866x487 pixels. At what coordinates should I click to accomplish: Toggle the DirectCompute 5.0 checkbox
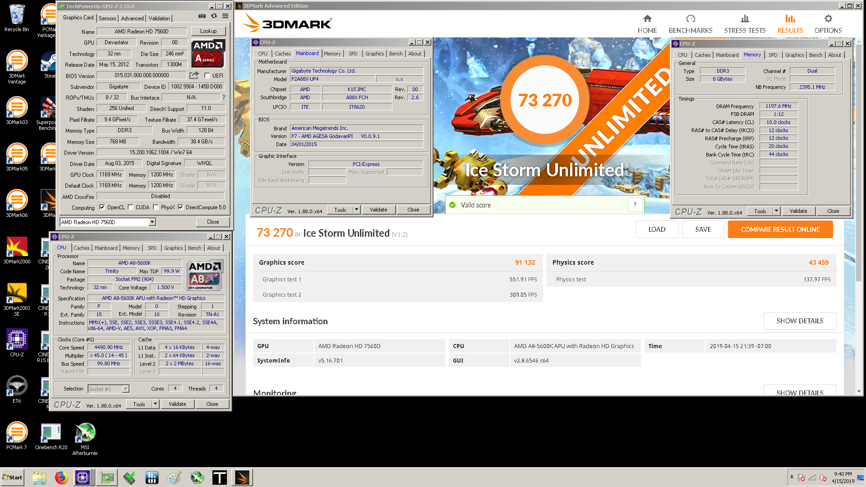click(180, 207)
